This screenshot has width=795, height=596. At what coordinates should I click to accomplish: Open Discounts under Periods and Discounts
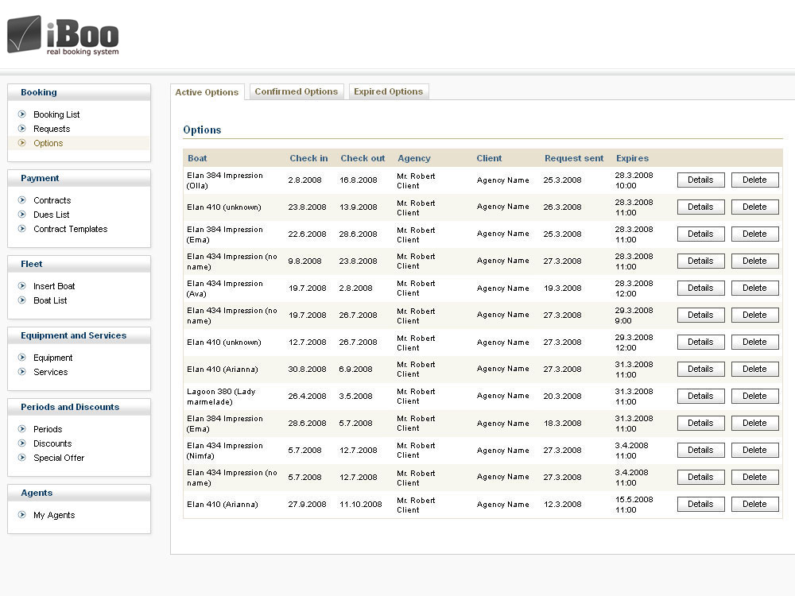52,443
